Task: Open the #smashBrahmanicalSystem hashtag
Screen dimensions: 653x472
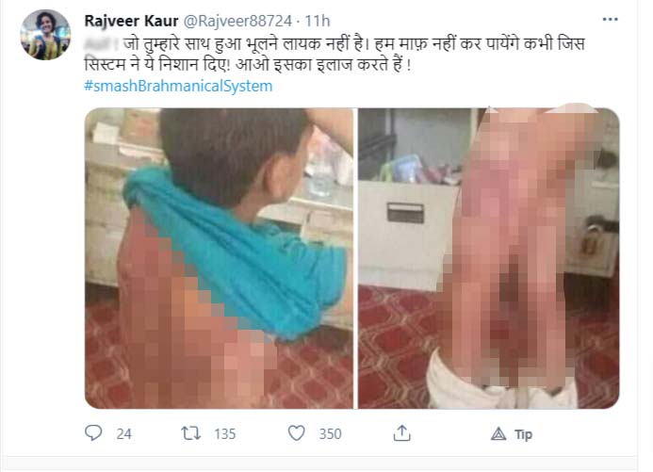Action: coord(178,86)
